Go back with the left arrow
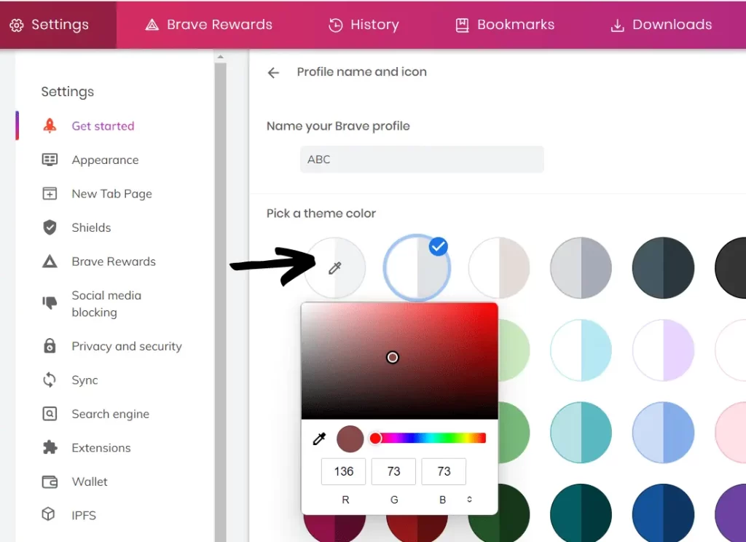 click(x=273, y=72)
